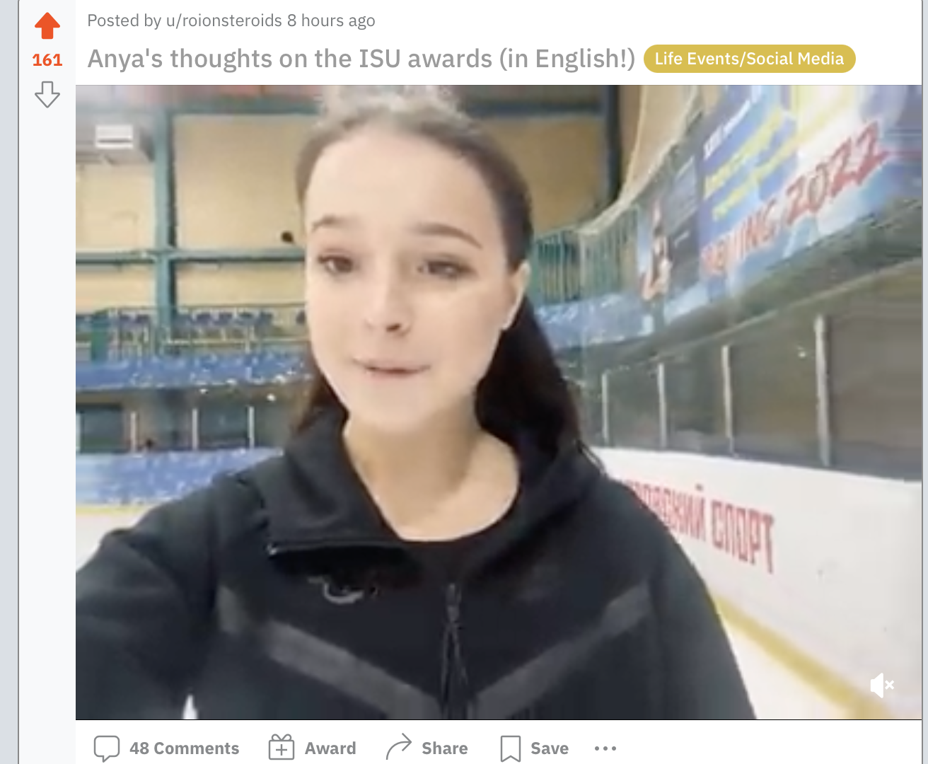The height and width of the screenshot is (764, 928).
Task: Click the gift Award icon
Action: tap(282, 748)
